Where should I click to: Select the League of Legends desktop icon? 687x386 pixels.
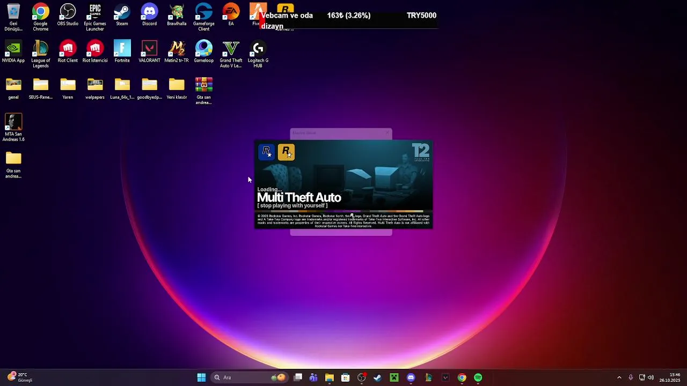(40, 54)
